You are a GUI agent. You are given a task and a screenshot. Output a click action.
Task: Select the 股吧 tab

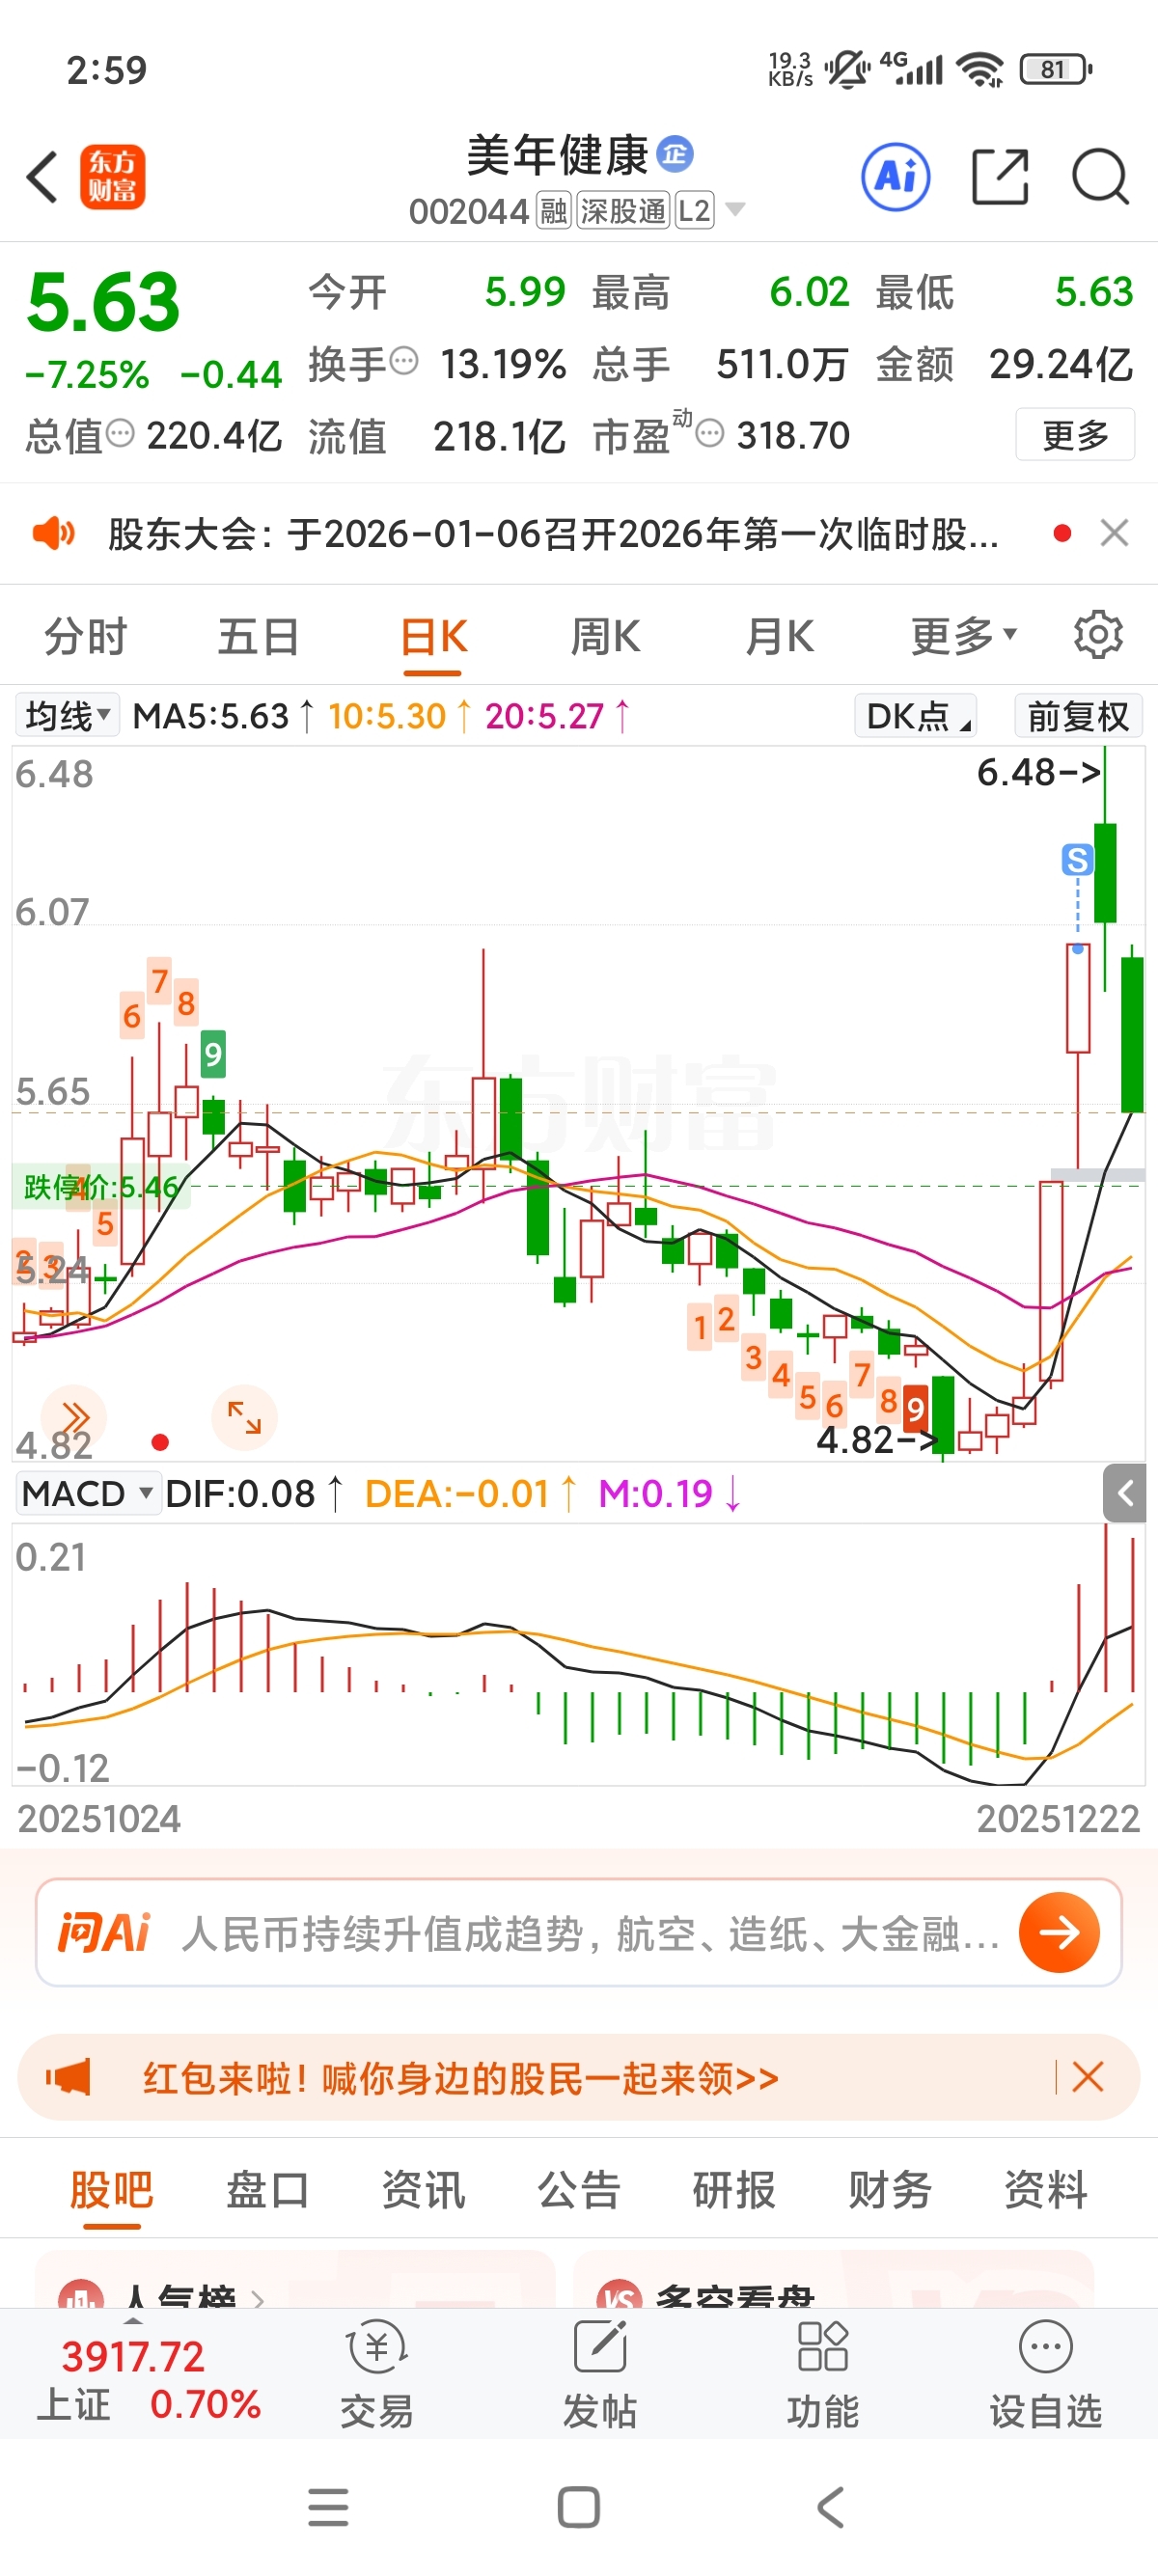pos(111,2190)
